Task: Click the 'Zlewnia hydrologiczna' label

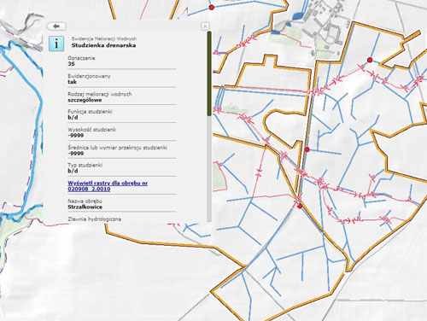Action: click(x=94, y=219)
